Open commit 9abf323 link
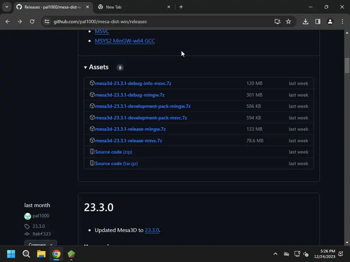The width and height of the screenshot is (350, 262). click(41, 234)
